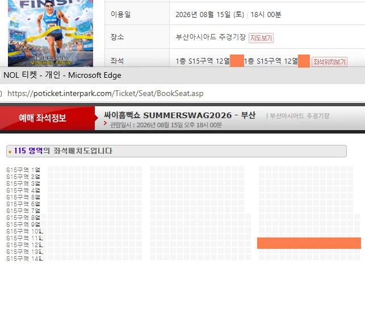
Task: Click the 좌석위치보기 seat location button
Action: tap(329, 62)
